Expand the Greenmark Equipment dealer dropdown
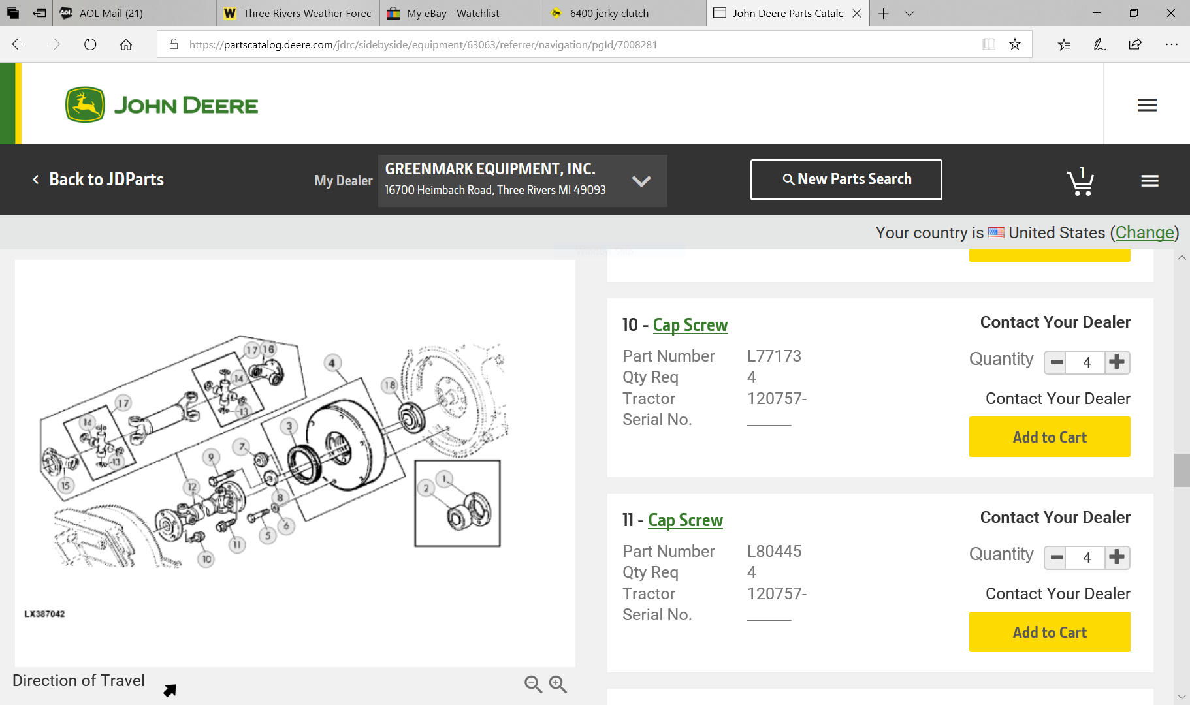The height and width of the screenshot is (705, 1190). point(641,181)
